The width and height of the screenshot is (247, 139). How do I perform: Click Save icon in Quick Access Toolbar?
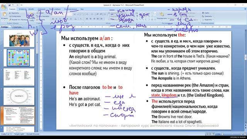tap(9, 5)
